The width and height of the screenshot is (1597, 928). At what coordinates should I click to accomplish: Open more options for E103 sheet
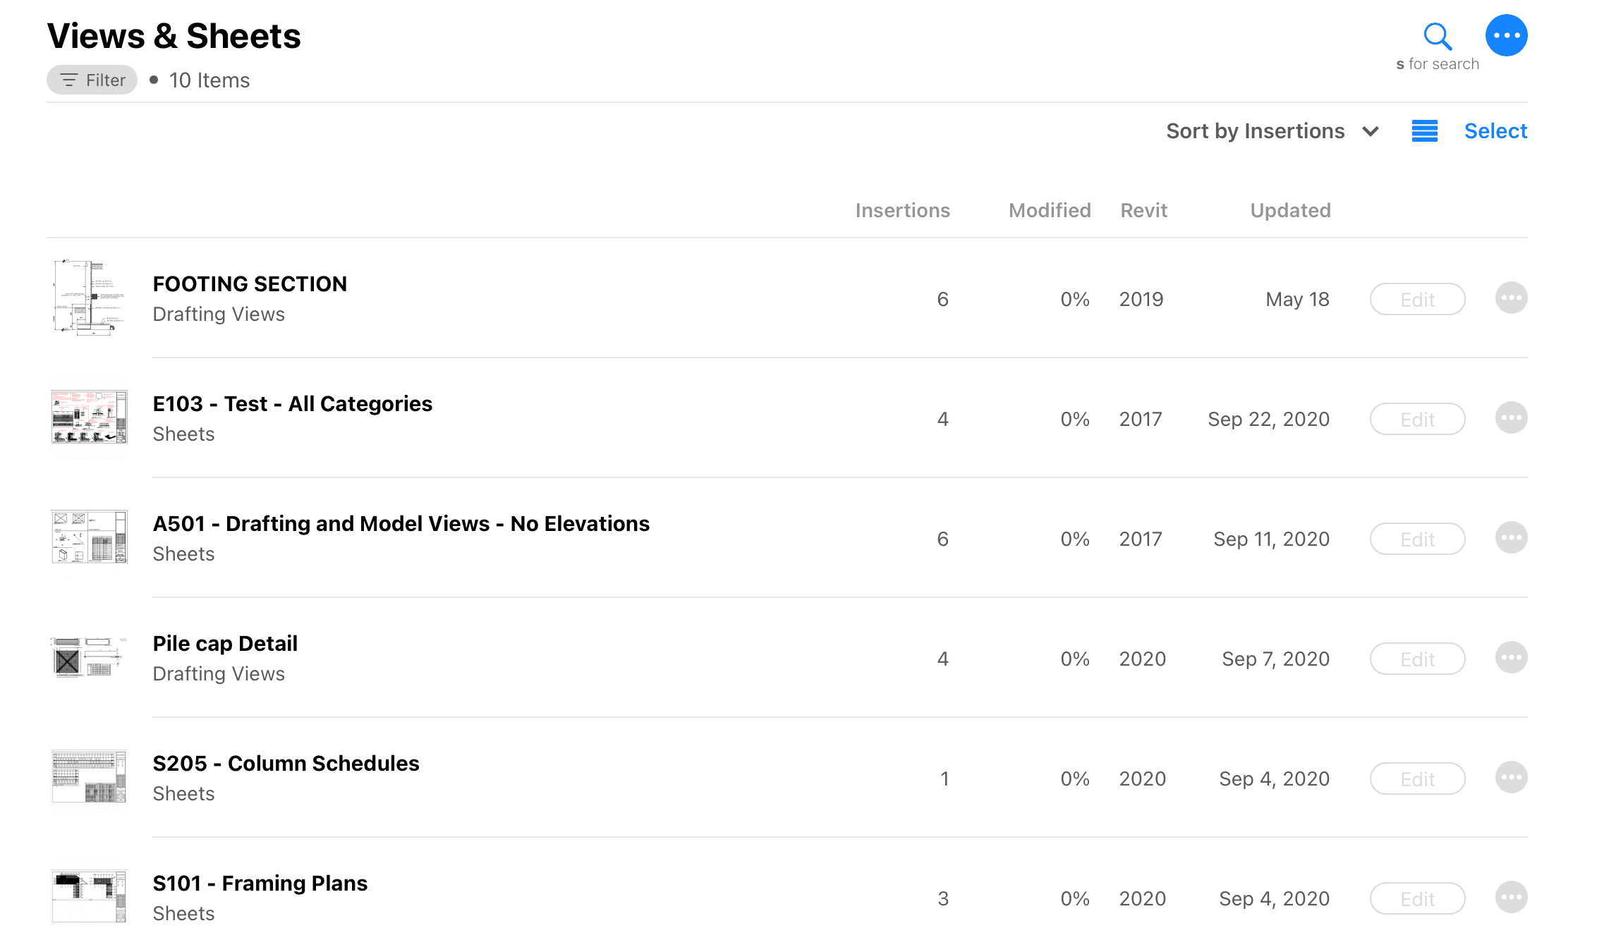click(1511, 418)
